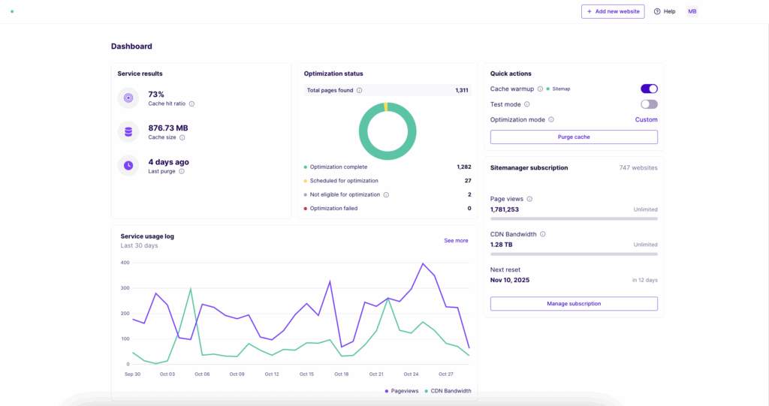The height and width of the screenshot is (406, 769).
Task: Click info icon beside CDN Bandwidth
Action: (x=543, y=234)
